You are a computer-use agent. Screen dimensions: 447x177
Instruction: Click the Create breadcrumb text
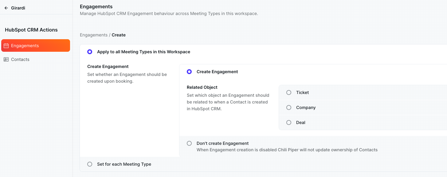pyautogui.click(x=119, y=35)
